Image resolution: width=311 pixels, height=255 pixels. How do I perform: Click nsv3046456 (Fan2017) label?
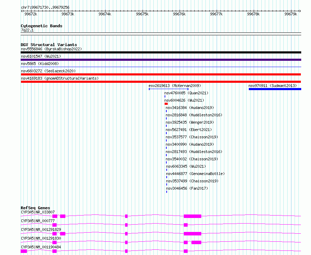tap(187, 188)
